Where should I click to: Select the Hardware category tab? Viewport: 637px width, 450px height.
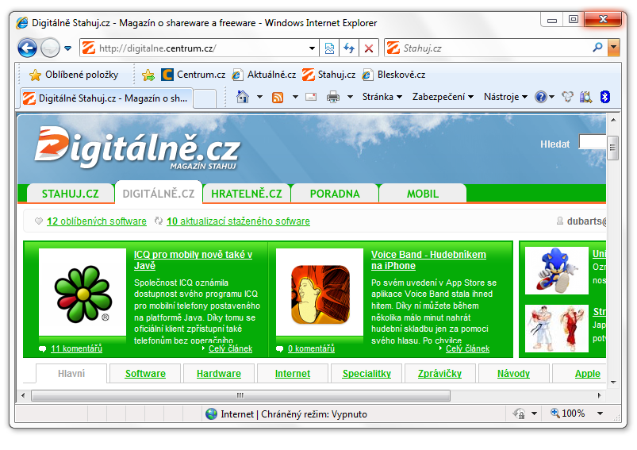tap(219, 374)
